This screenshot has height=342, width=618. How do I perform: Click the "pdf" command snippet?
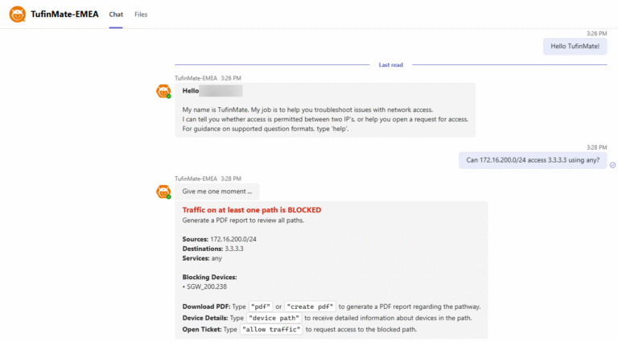[260, 307]
